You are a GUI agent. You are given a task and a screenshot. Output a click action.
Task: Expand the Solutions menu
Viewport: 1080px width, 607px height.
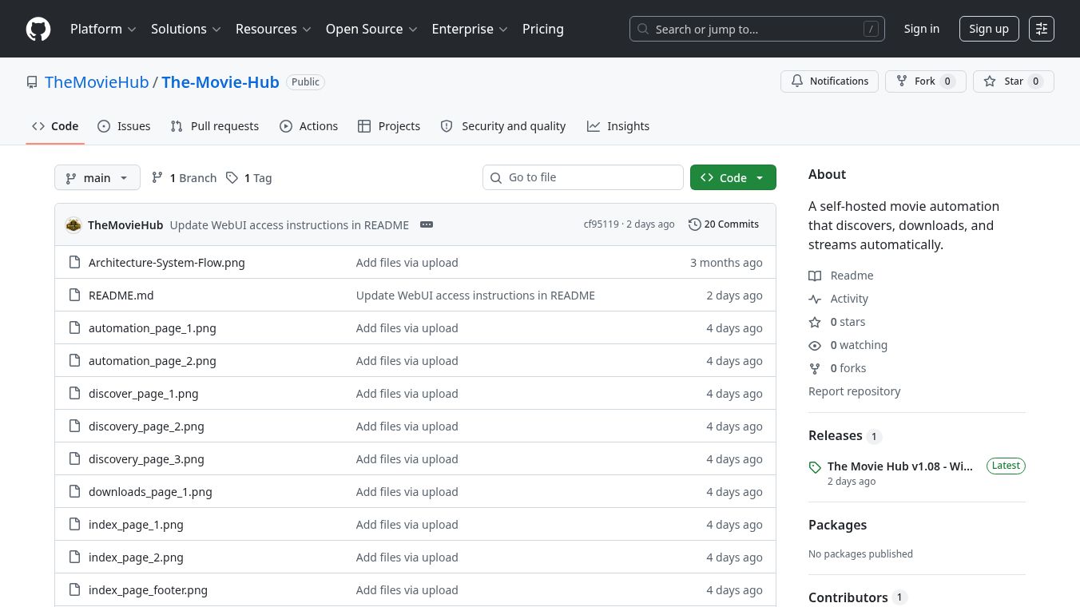pyautogui.click(x=185, y=29)
